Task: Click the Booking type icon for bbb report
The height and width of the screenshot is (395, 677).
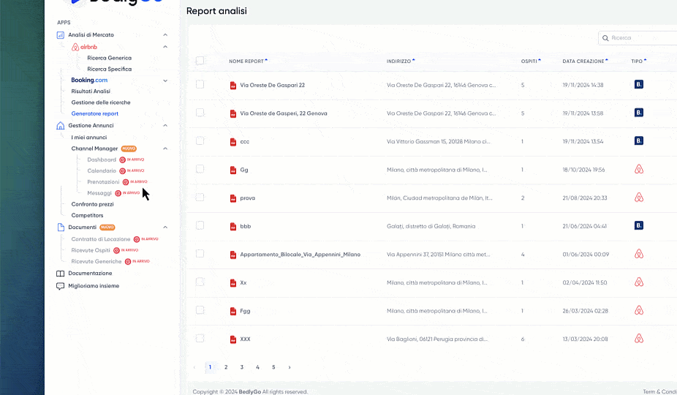Action: (x=638, y=225)
